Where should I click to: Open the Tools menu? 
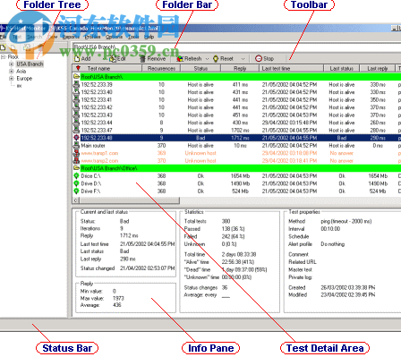coord(133,37)
